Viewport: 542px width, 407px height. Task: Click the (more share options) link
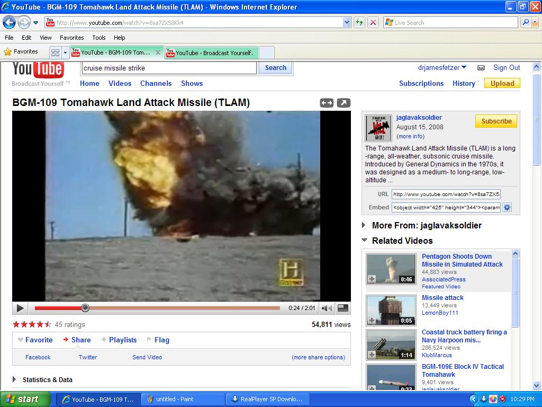[318, 357]
